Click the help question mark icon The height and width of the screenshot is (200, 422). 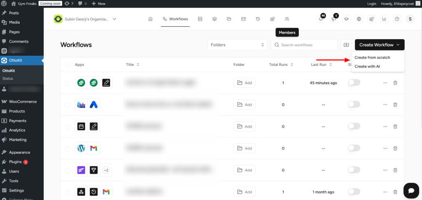[x=397, y=19]
